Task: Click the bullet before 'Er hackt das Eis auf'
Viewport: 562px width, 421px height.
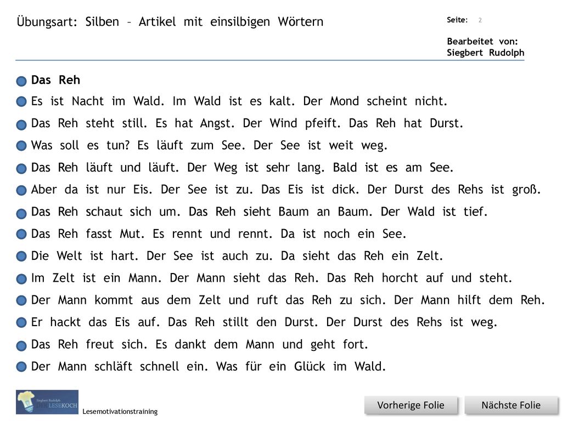Action: click(x=21, y=322)
